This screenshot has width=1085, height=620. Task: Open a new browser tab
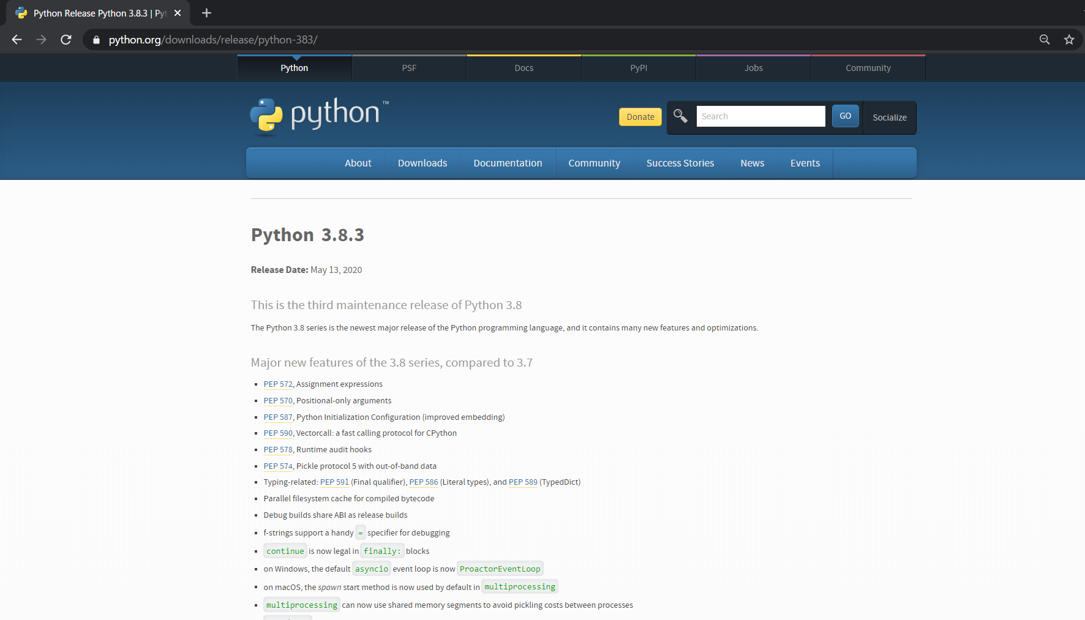coord(206,12)
